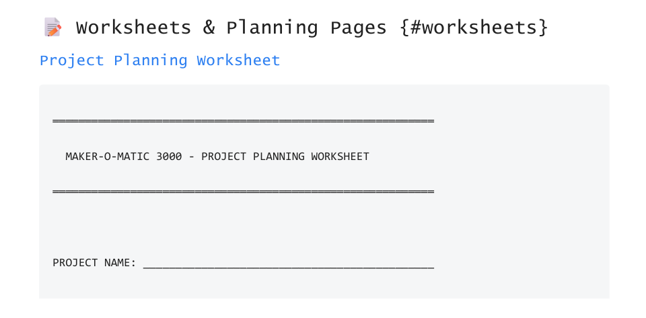Click the word "Worksheet" in blue subheading
Viewport: 646px width, 318px height.
238,61
